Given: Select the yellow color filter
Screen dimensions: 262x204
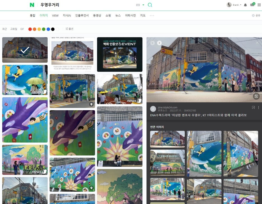Looking at the screenshot, I should click(39, 29).
